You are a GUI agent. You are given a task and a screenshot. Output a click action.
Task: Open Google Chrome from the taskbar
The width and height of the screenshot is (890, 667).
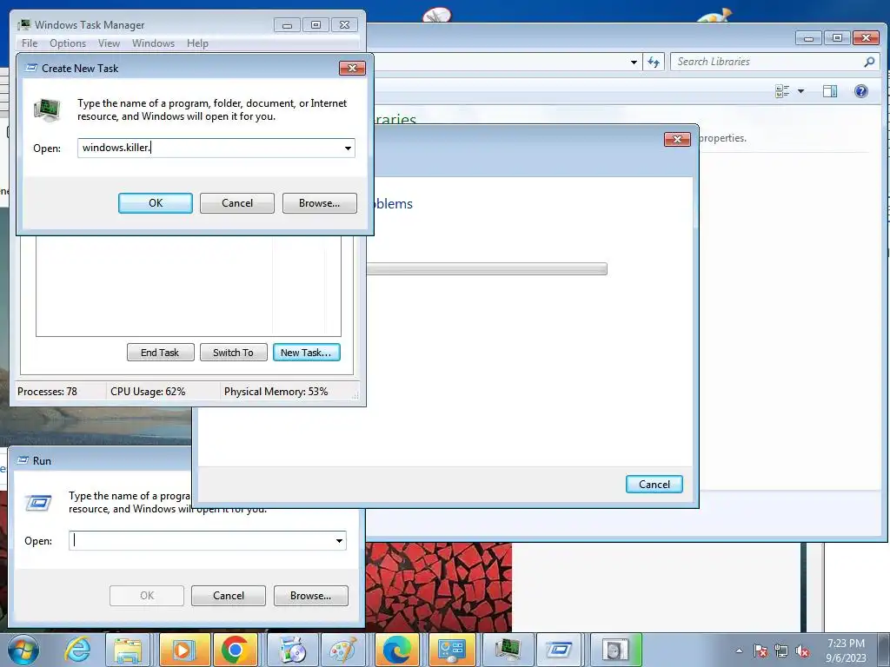[235, 650]
